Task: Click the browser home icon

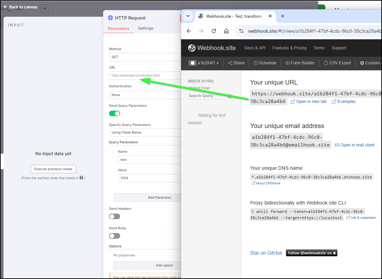Action: coord(226,31)
